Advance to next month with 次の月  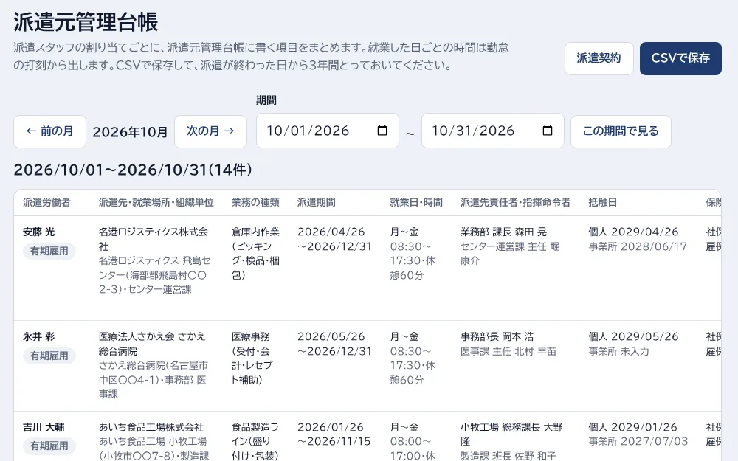click(x=210, y=131)
